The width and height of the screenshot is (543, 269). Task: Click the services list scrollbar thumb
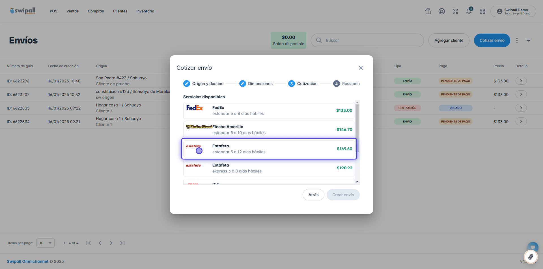[x=357, y=128]
